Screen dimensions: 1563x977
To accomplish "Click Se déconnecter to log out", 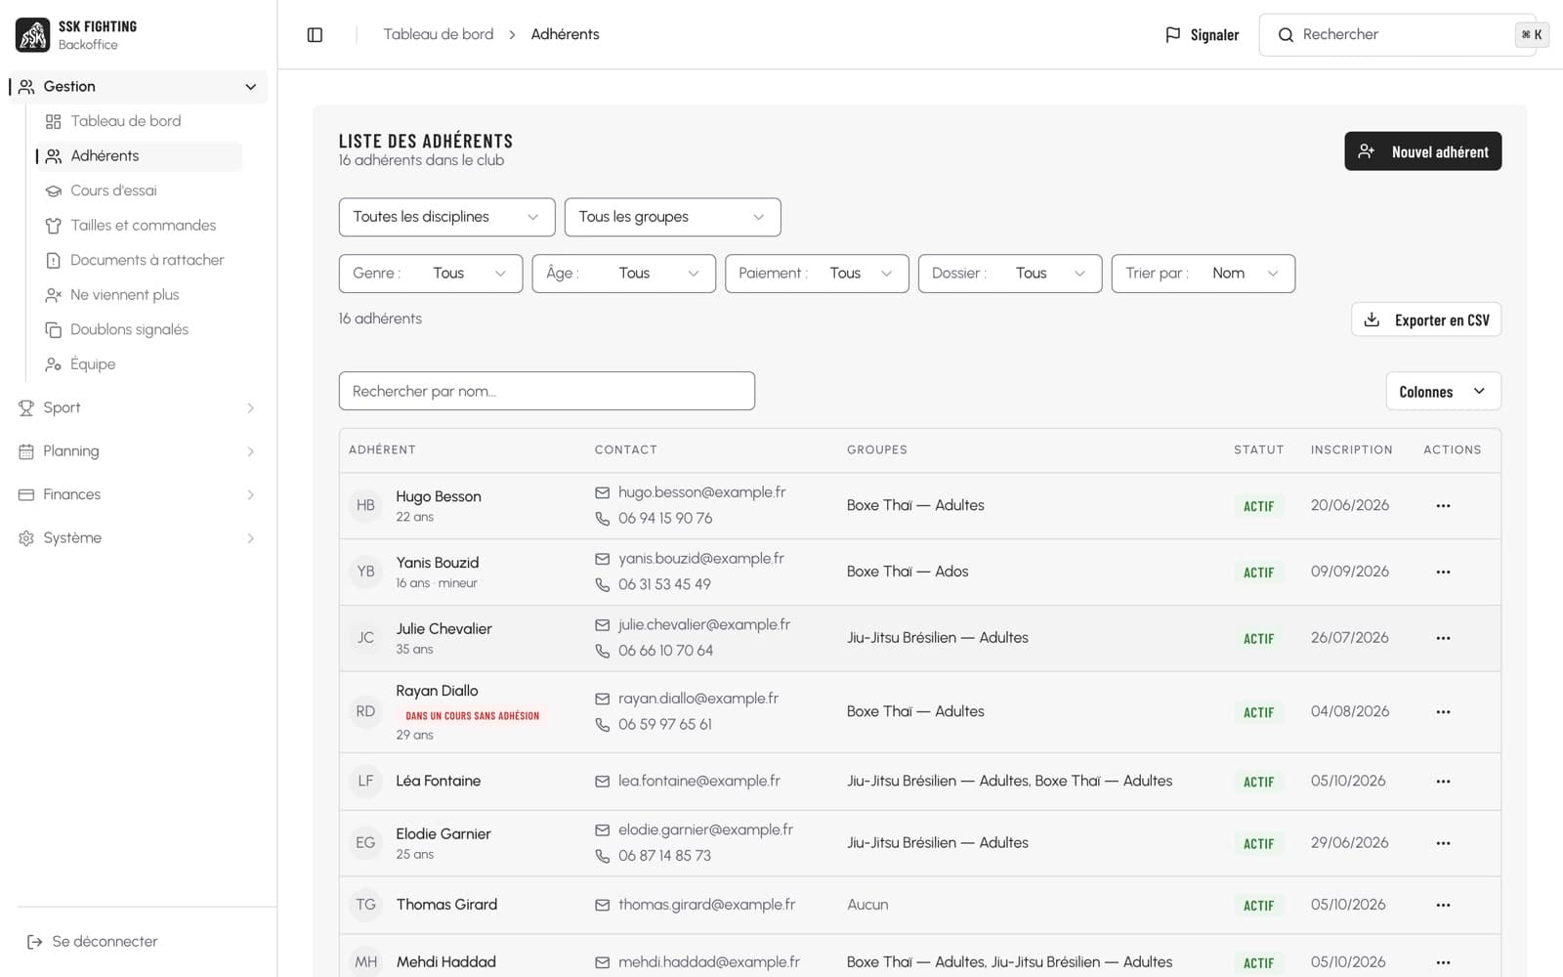I will [x=93, y=942].
